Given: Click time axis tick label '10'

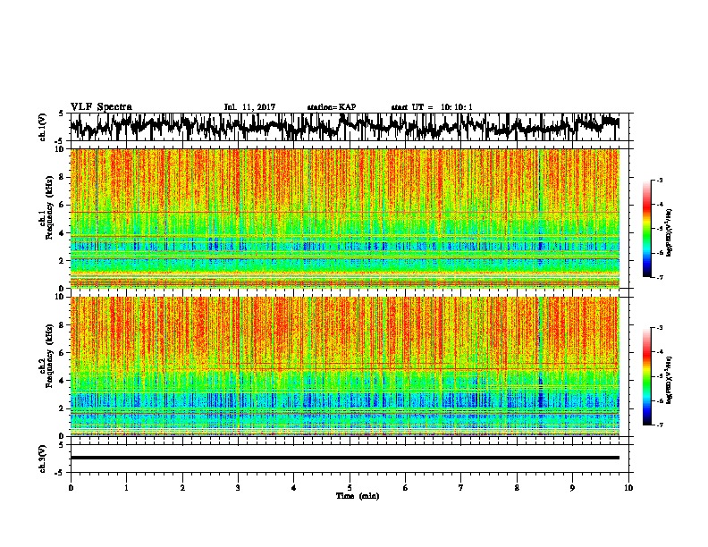Looking at the screenshot, I should [628, 488].
